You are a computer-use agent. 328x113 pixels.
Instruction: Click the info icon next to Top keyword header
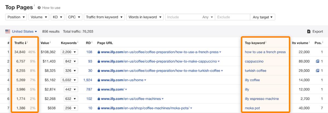[x=266, y=43]
